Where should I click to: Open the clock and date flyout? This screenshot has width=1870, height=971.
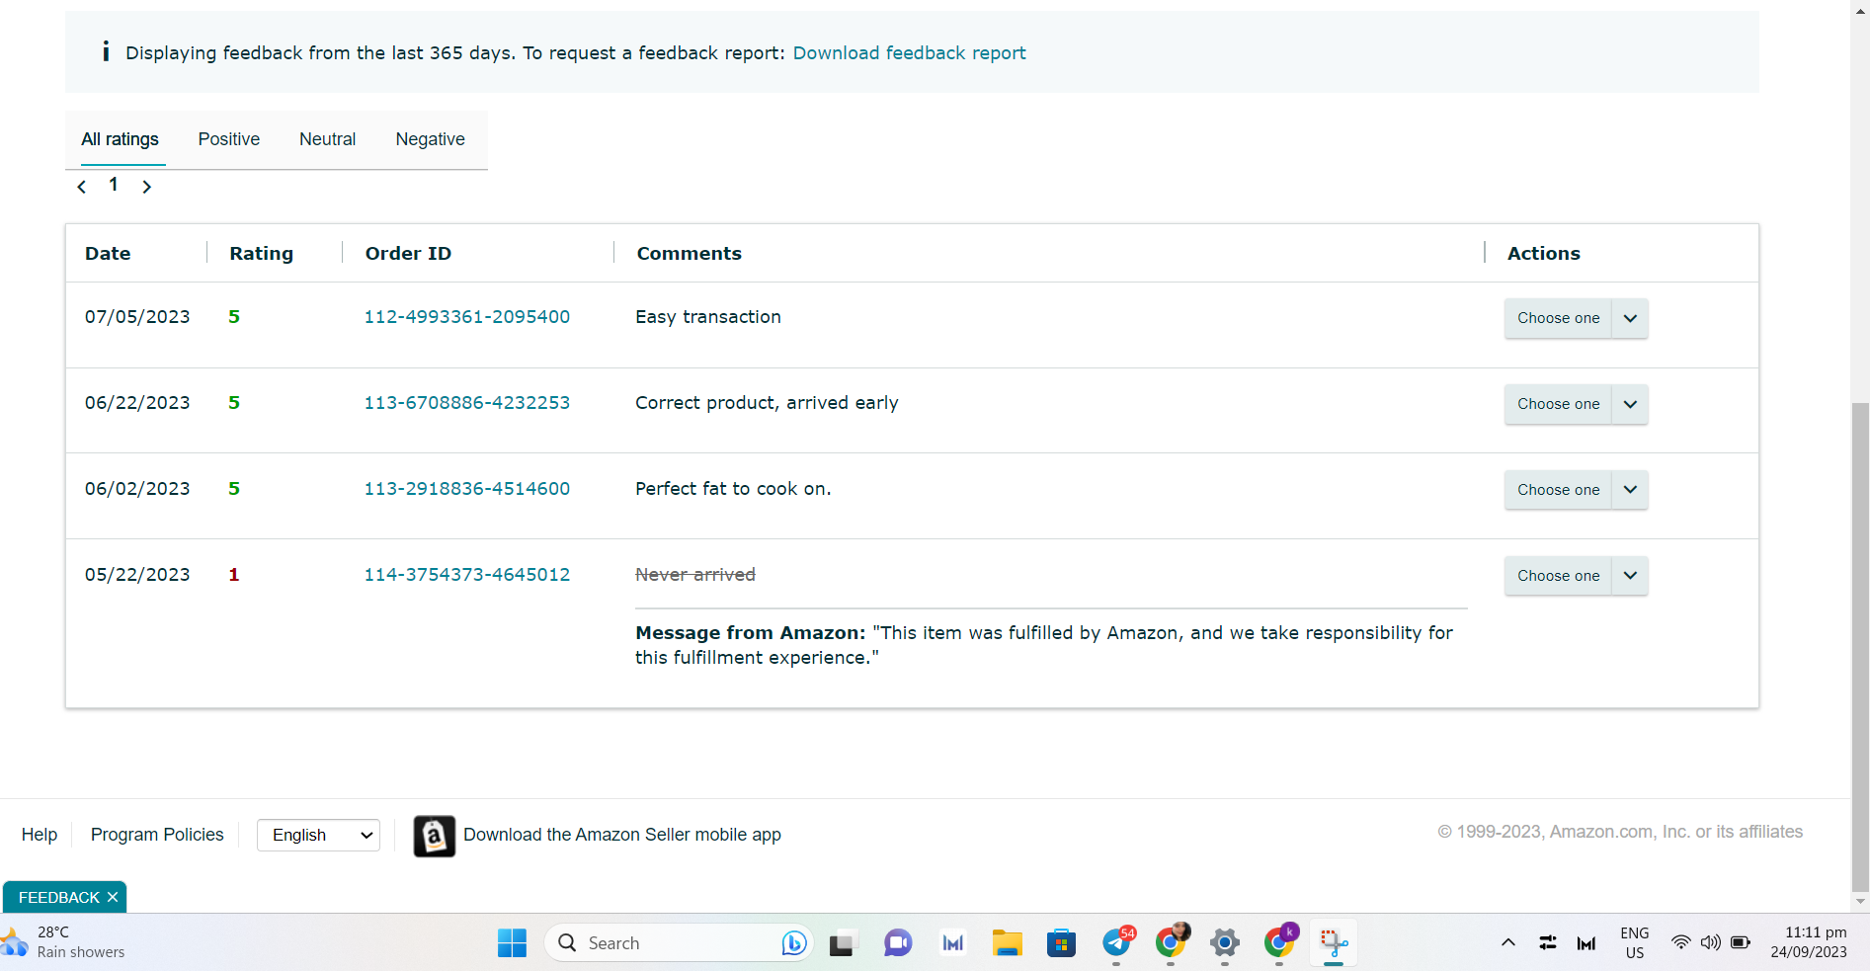pyautogui.click(x=1809, y=942)
